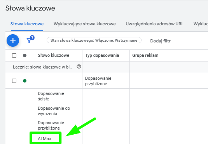This screenshot has width=208, height=144.
Task: Open the partially visible Wykluc tab
Action: (201, 24)
